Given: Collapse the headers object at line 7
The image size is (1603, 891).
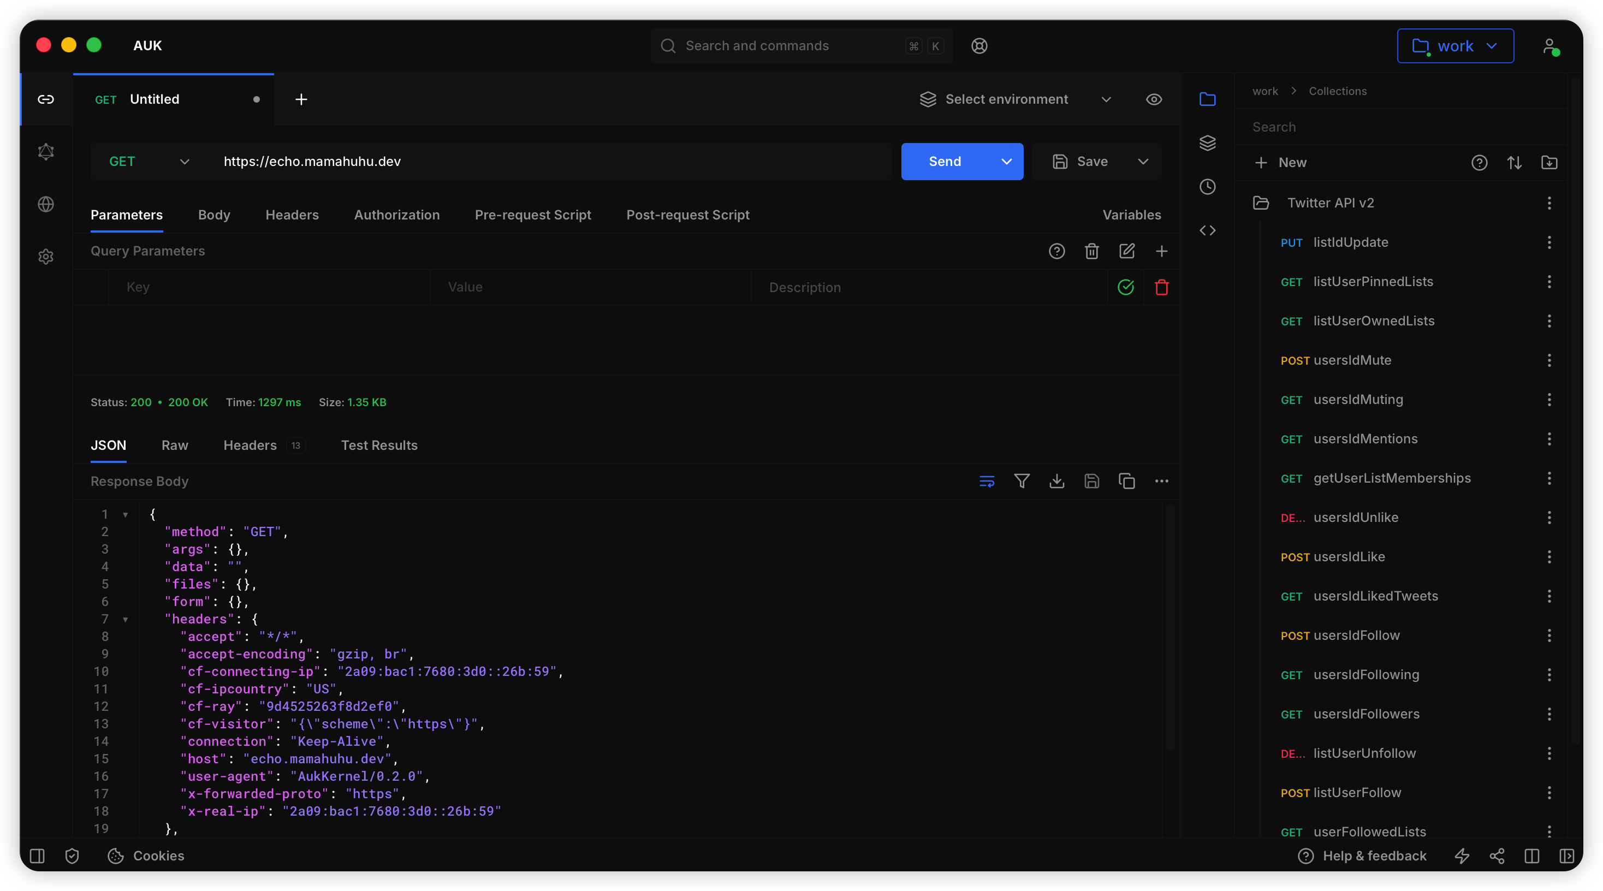Looking at the screenshot, I should click(126, 619).
